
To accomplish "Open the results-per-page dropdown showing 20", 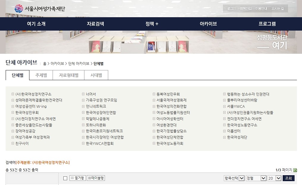I will (274, 178).
